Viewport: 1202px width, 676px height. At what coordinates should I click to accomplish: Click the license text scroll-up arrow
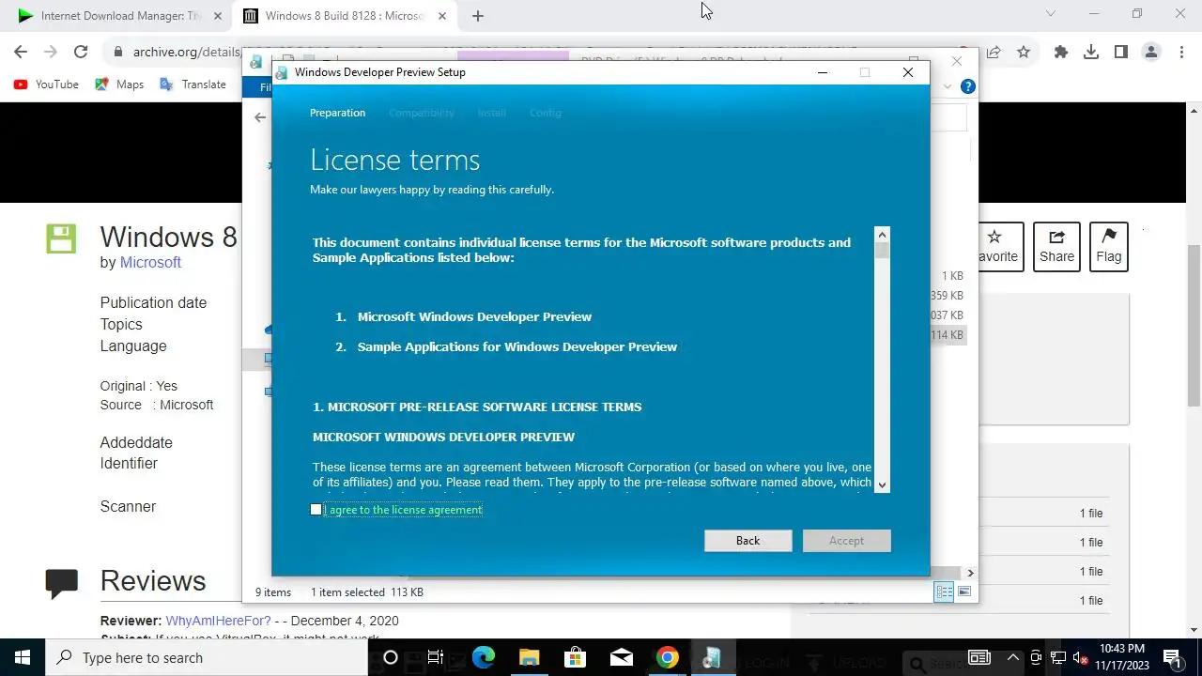pyautogui.click(x=881, y=235)
